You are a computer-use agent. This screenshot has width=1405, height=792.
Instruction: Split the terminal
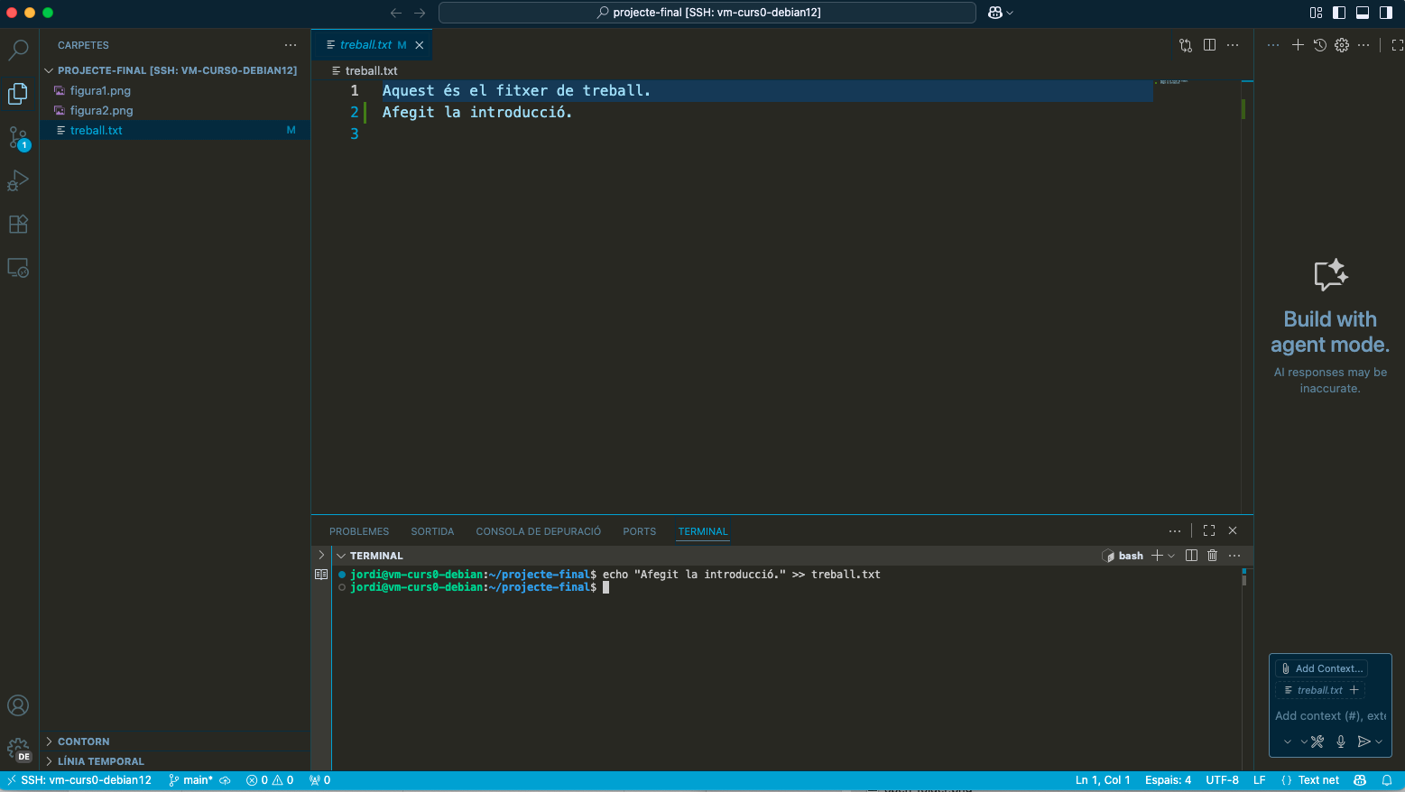1191,556
